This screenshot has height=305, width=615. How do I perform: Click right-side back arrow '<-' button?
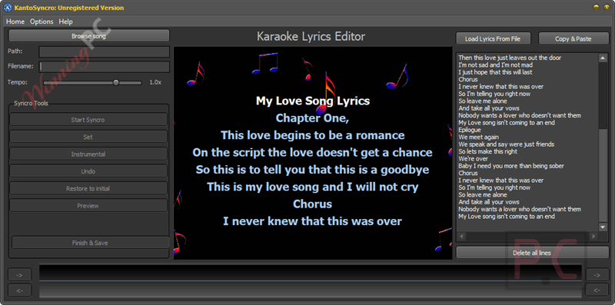(x=597, y=290)
